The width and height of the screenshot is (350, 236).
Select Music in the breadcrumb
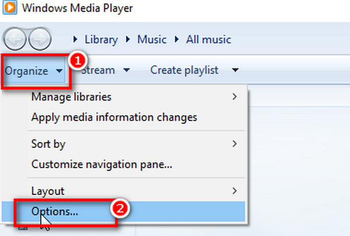152,40
